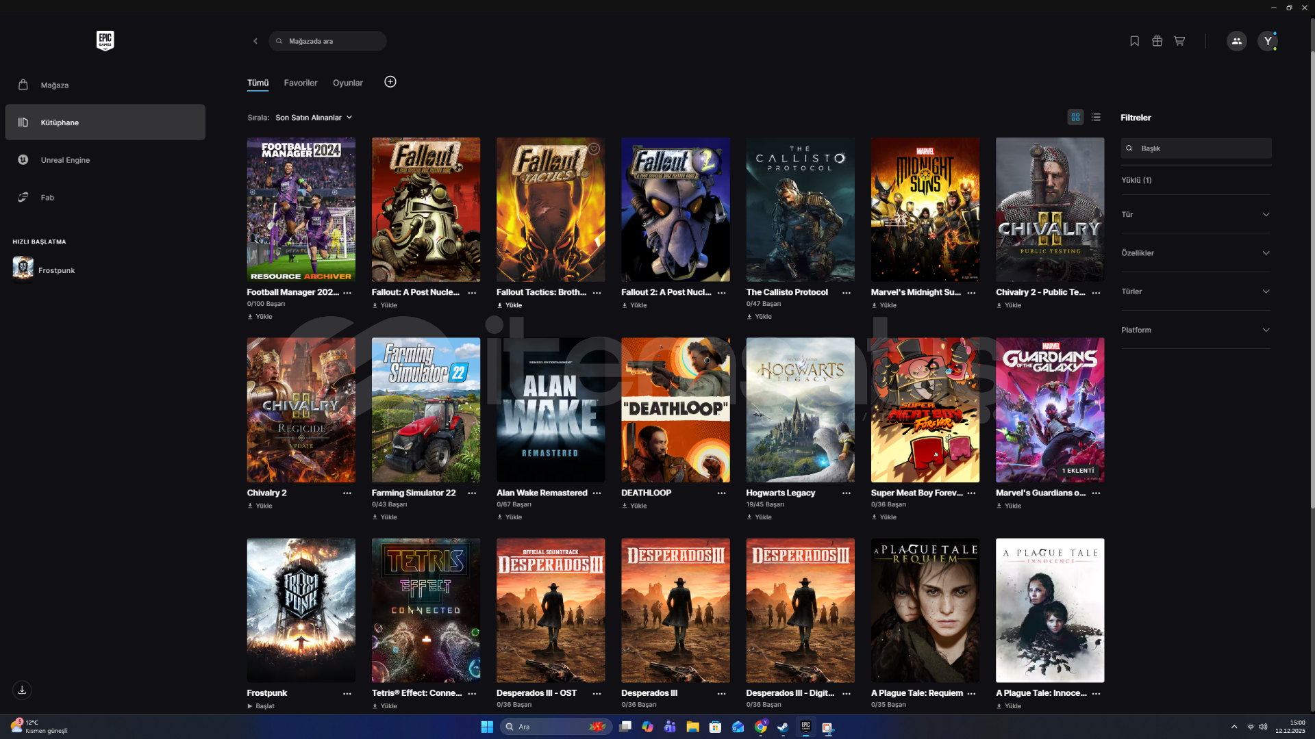Open the Son Satın Alınanlar sort dropdown
This screenshot has height=739, width=1315.
coord(314,118)
